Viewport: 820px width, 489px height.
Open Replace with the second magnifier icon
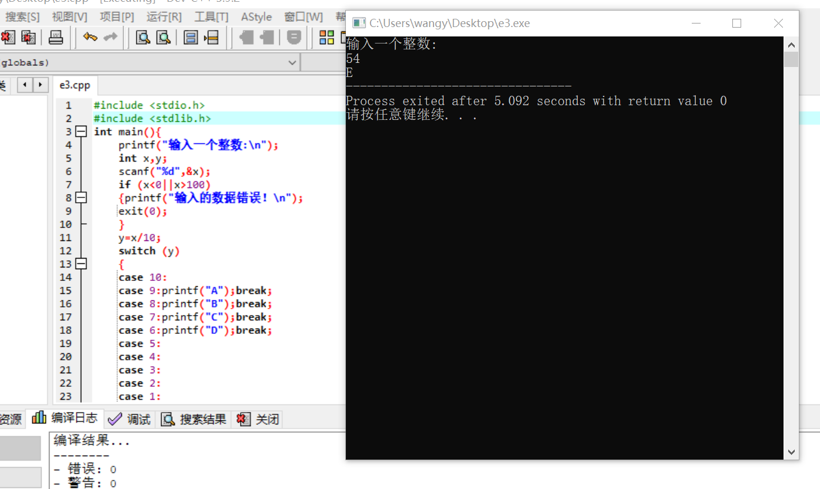click(163, 38)
